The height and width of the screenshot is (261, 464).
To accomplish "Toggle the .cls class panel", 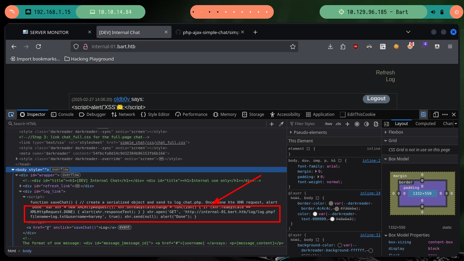I will [x=338, y=124].
